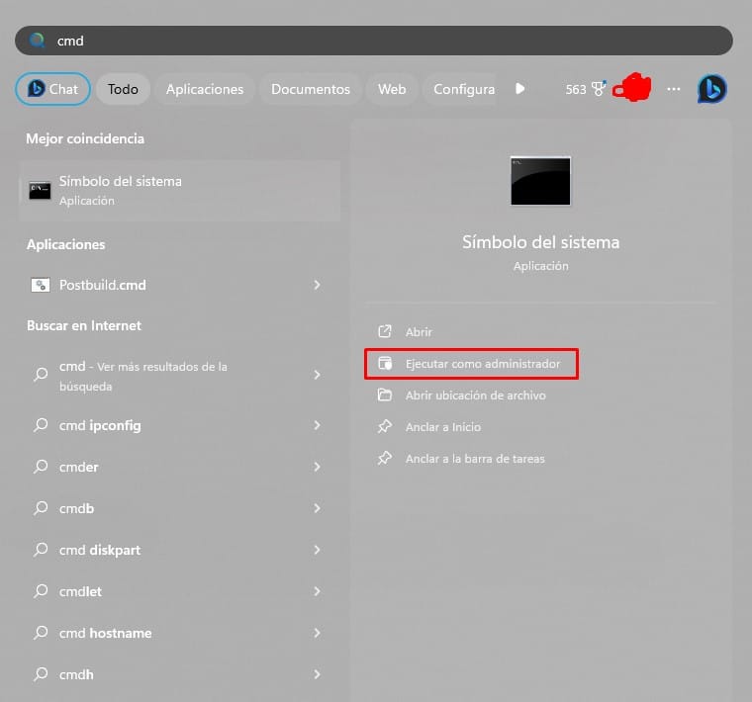The image size is (752, 702).
Task: Open the three-dots options menu
Action: pyautogui.click(x=674, y=89)
